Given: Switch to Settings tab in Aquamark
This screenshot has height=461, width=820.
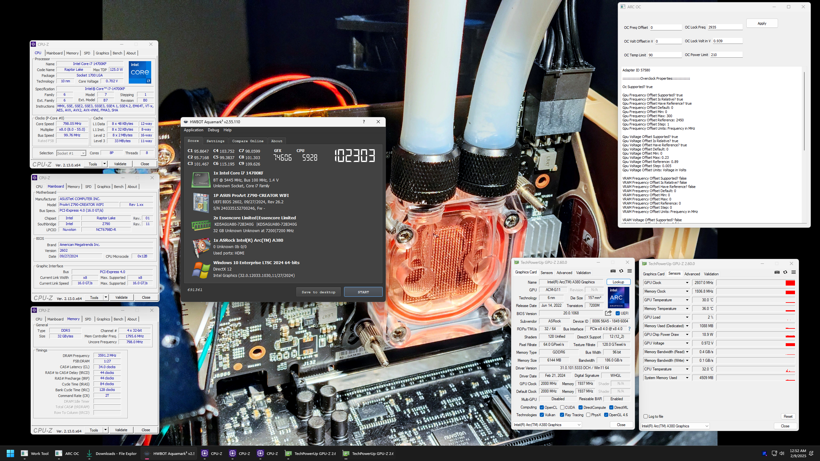Looking at the screenshot, I should [x=215, y=141].
